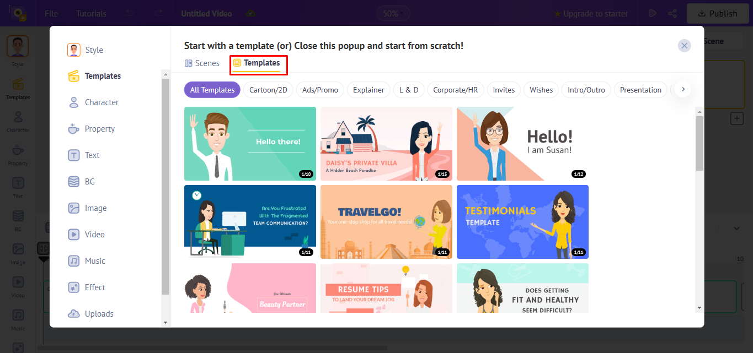Click down arrow of templates scrollbar
753x353 pixels.
click(699, 308)
